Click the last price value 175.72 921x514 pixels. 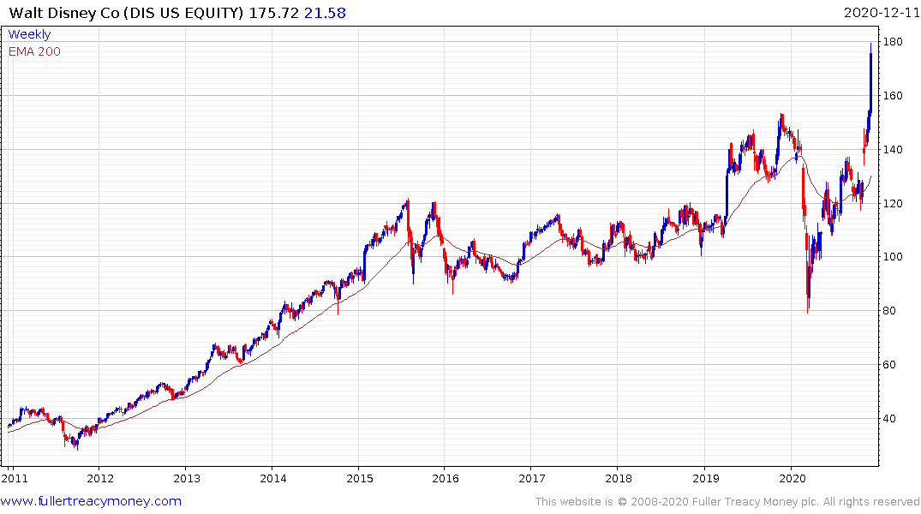pos(273,13)
